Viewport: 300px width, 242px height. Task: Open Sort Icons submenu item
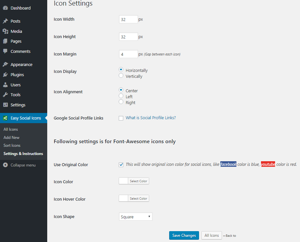[12, 145]
